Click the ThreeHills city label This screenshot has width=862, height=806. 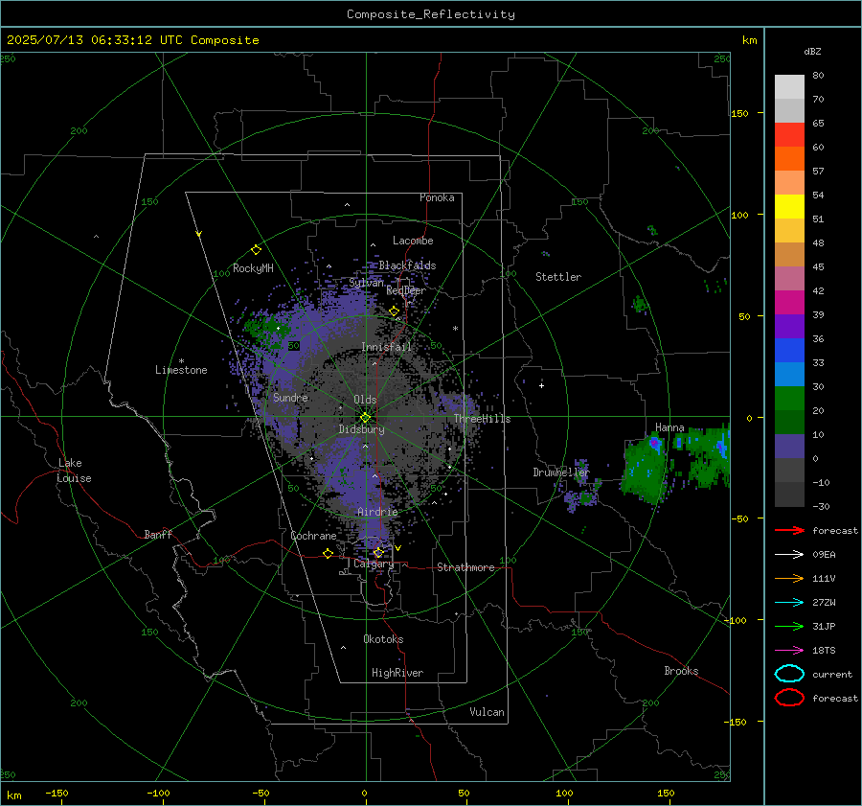(x=482, y=419)
